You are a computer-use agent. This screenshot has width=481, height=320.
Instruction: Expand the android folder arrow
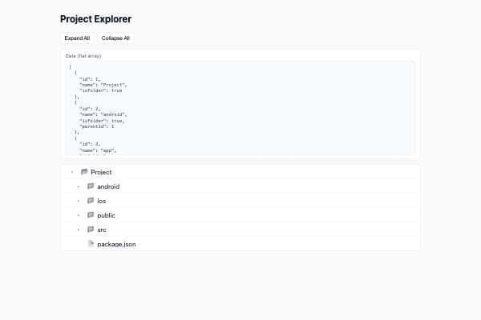(79, 186)
